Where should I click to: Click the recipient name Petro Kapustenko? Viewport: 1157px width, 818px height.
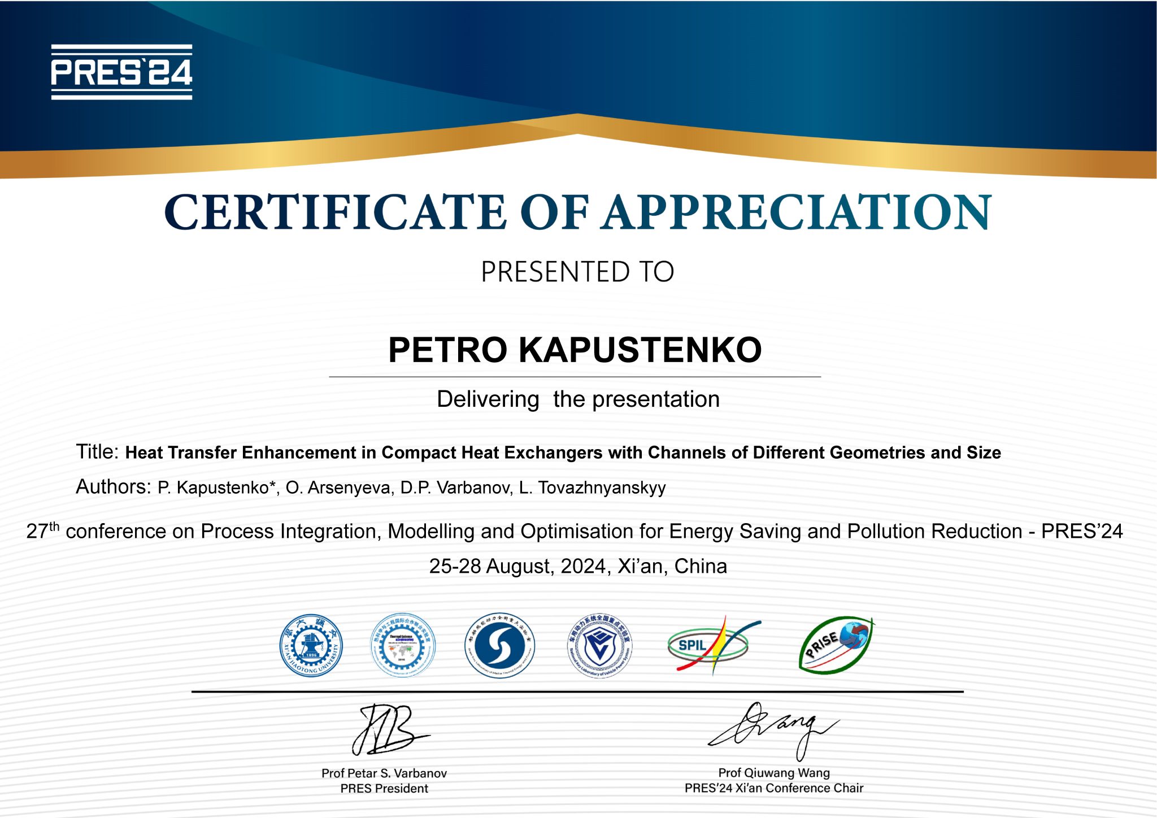coord(575,350)
